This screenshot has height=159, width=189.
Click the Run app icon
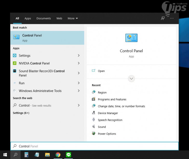(x=15, y=83)
